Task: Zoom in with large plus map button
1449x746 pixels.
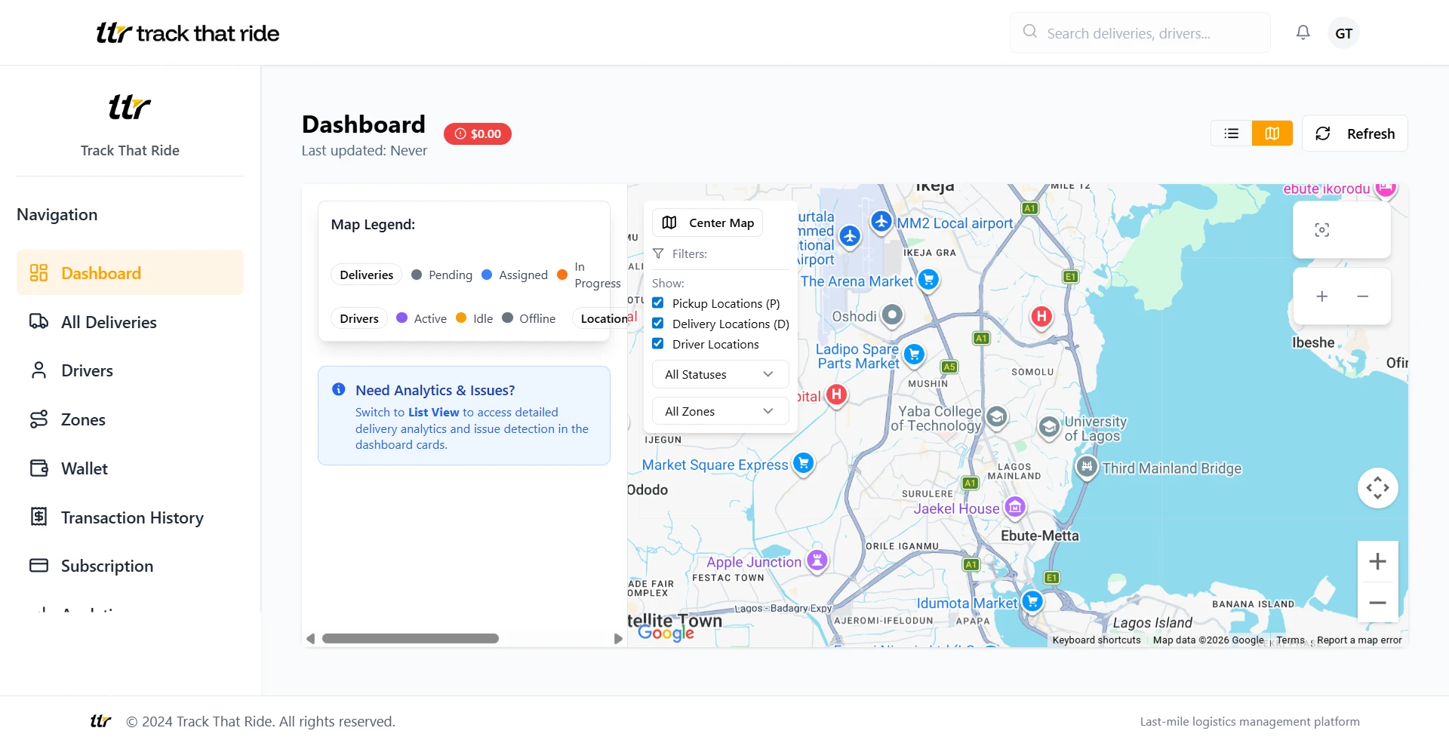Action: coord(1377,561)
